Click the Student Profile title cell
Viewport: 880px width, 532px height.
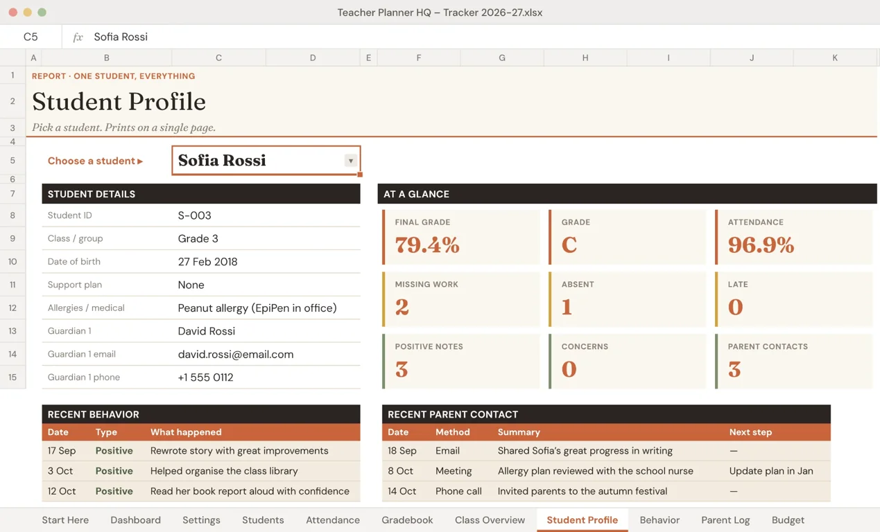[x=119, y=102]
